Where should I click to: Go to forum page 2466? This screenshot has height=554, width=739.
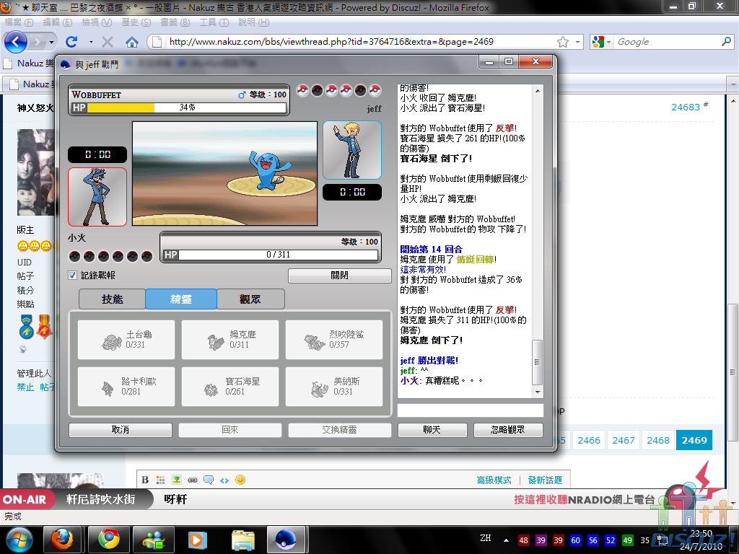tap(589, 441)
